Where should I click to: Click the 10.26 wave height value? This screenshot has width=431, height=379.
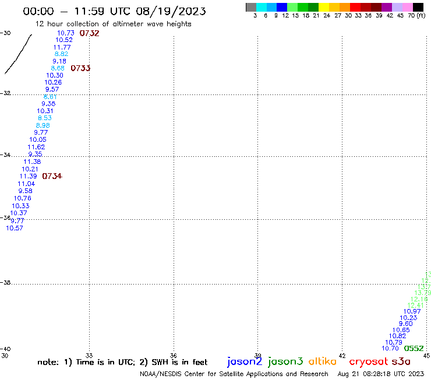tap(54, 82)
